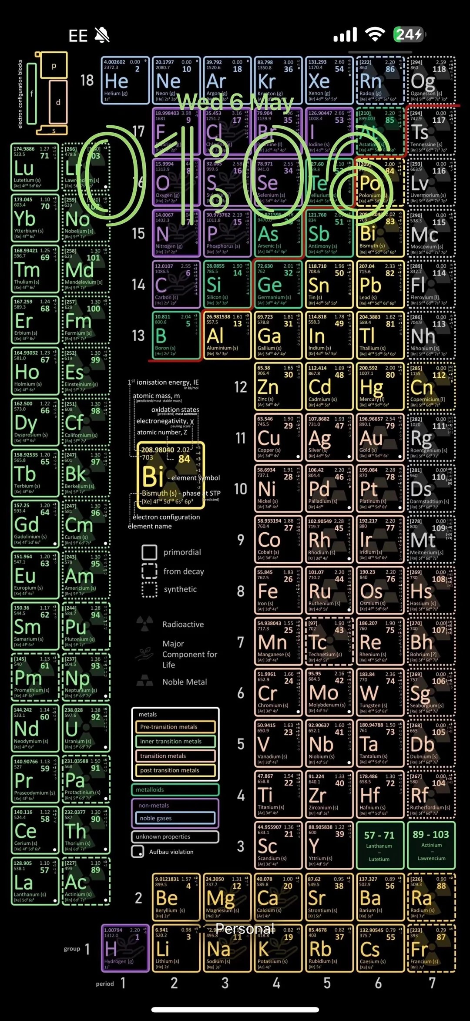The image size is (470, 1021).
Task: Tap the post transition metals color key
Action: (x=176, y=770)
